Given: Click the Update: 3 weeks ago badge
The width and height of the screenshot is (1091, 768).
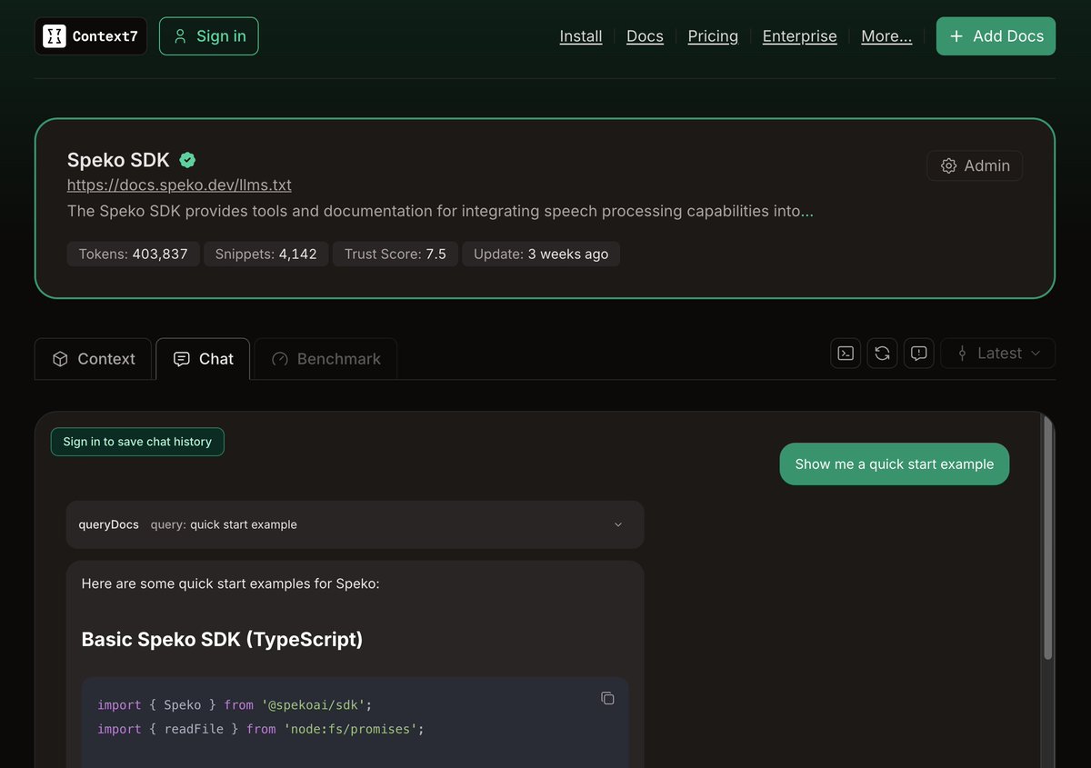Looking at the screenshot, I should click(541, 254).
